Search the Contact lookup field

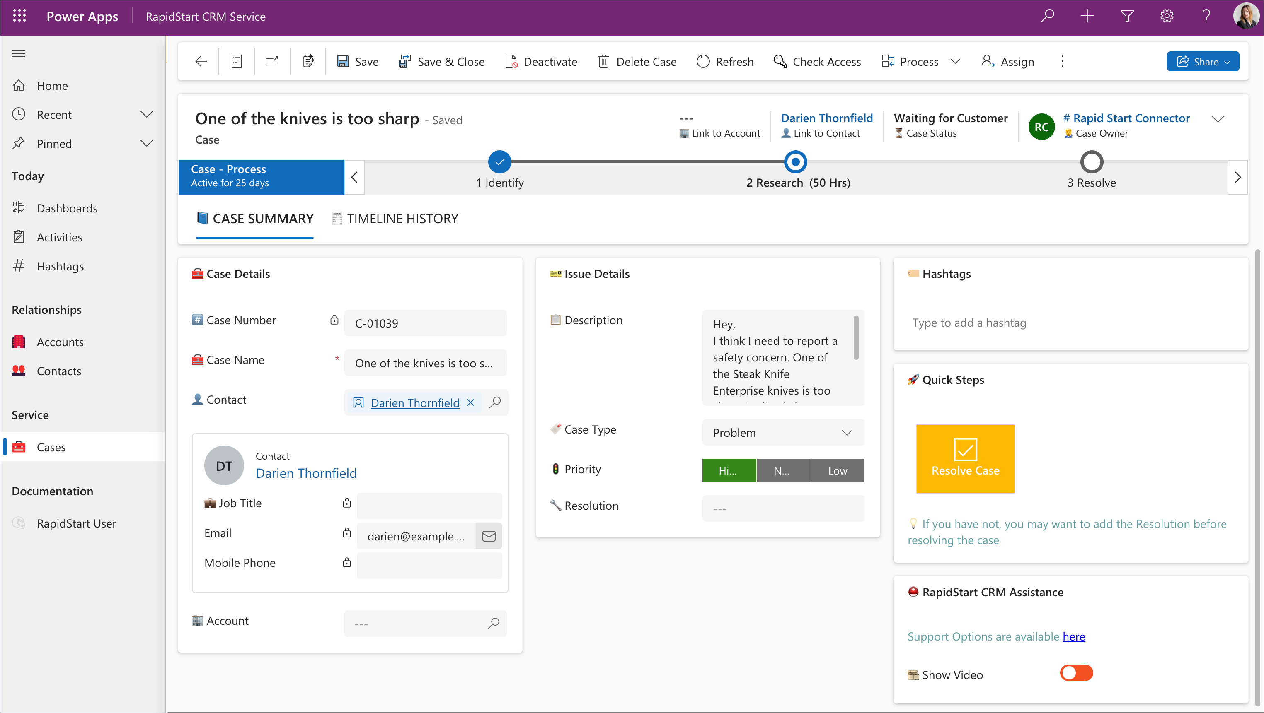[495, 402]
